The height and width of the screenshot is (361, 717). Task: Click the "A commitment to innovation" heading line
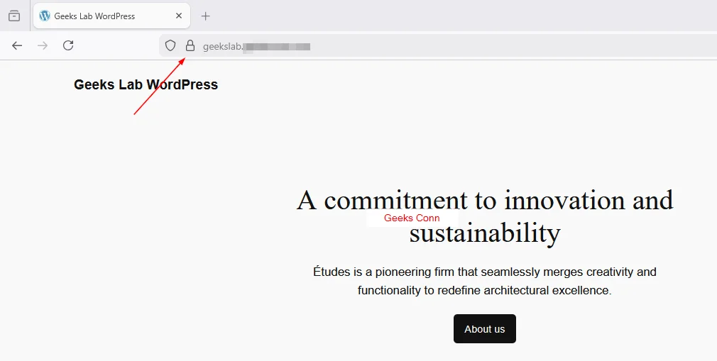484,200
